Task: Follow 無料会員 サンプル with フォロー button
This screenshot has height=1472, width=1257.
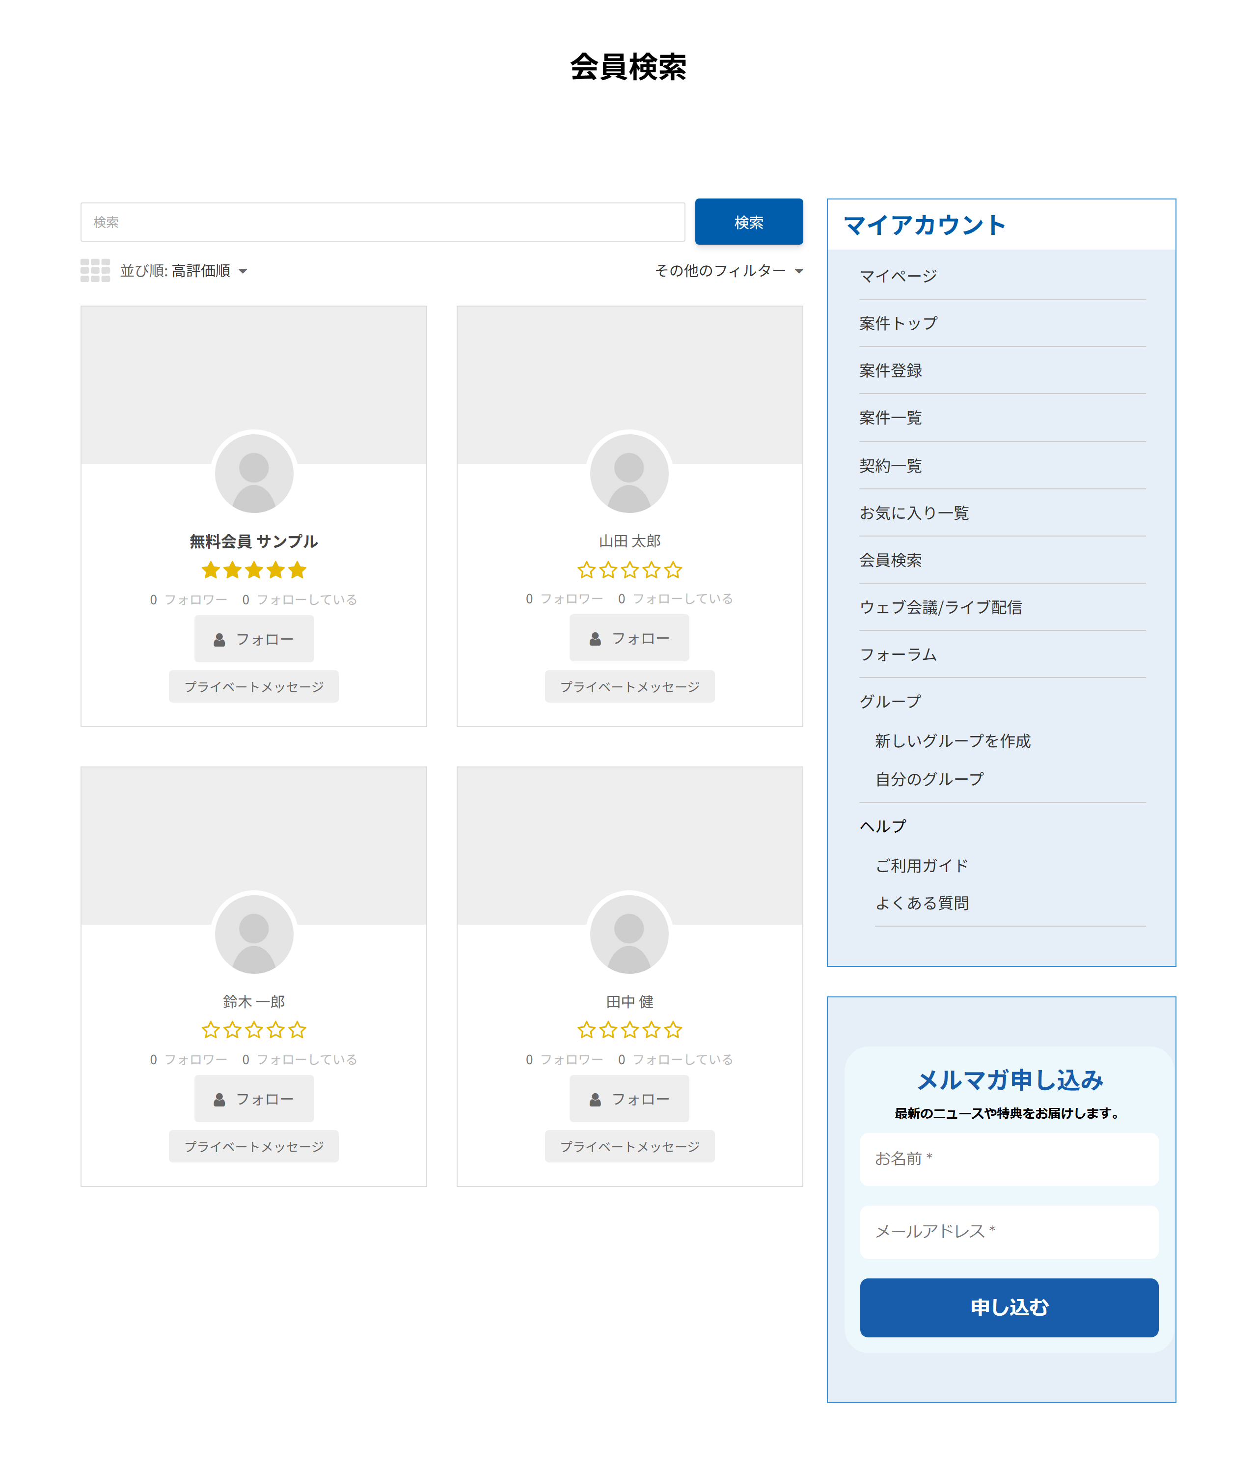Action: click(x=253, y=639)
